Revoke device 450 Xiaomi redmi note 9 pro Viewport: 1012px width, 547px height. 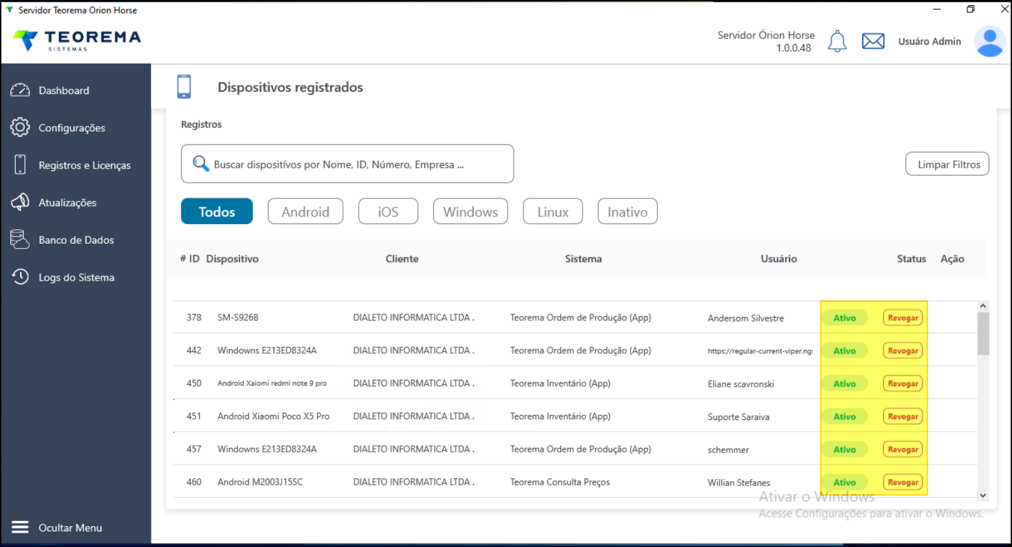pyautogui.click(x=903, y=384)
